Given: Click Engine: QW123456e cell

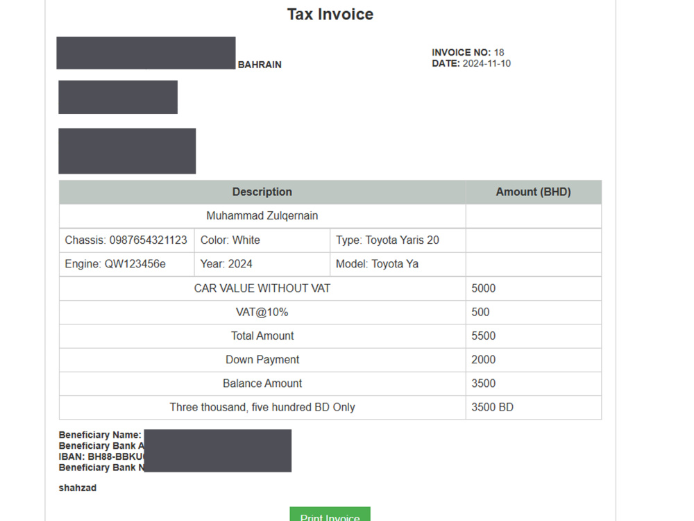Looking at the screenshot, I should click(126, 264).
